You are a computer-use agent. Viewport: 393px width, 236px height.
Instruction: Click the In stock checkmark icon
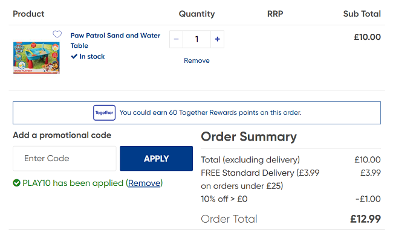click(x=74, y=56)
